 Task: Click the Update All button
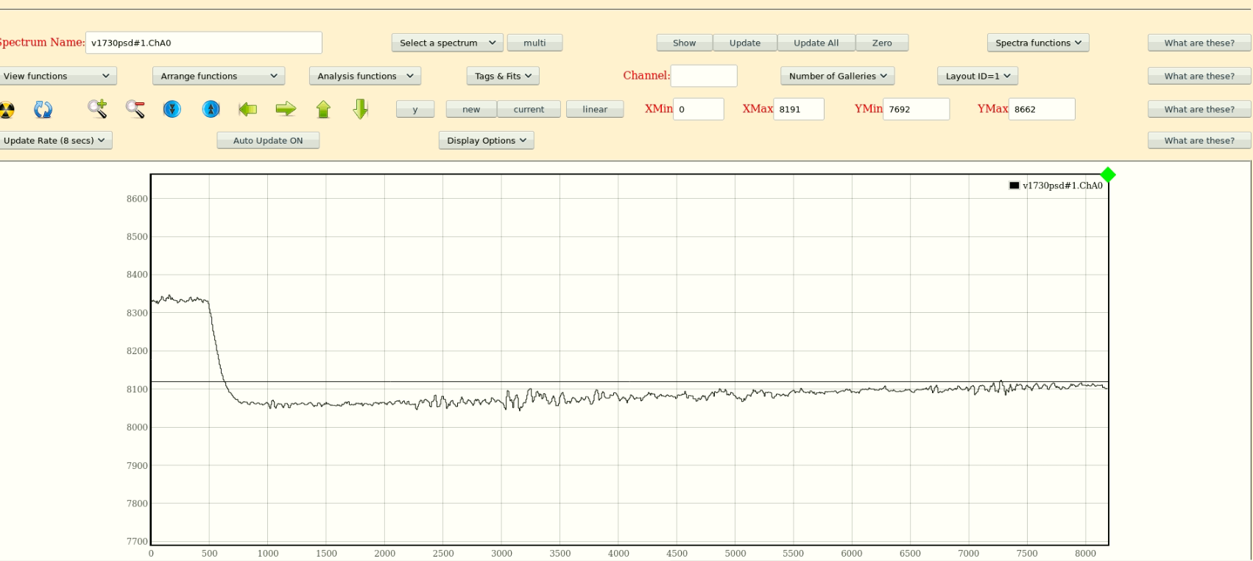tap(816, 43)
